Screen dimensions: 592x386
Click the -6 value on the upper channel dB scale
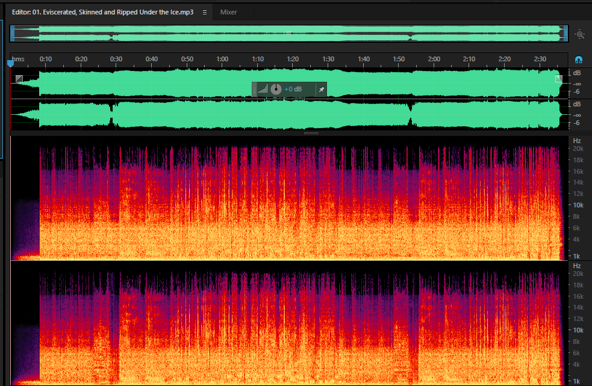coord(576,92)
